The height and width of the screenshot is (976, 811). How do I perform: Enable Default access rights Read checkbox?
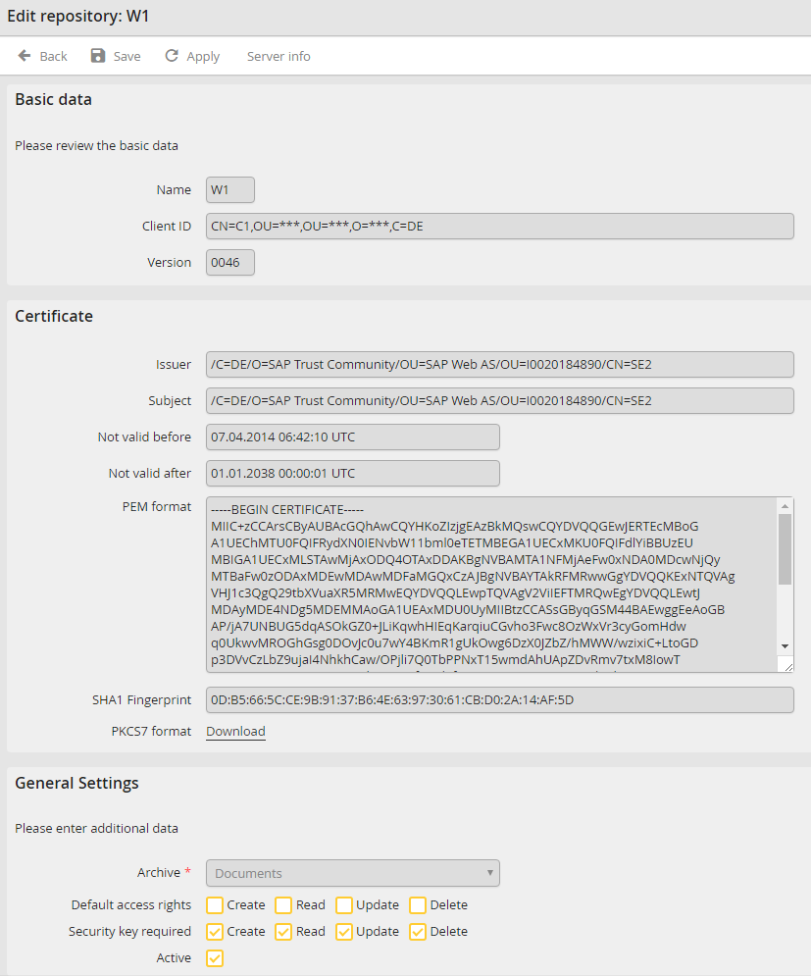(283, 905)
